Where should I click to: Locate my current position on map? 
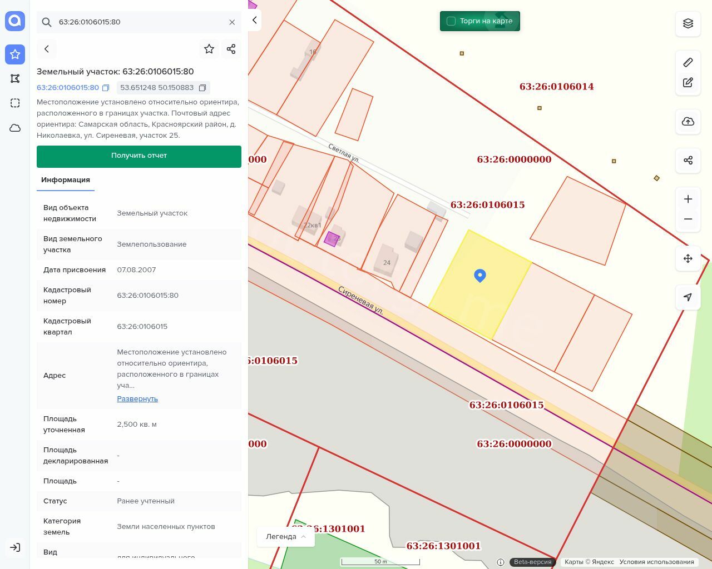click(688, 297)
